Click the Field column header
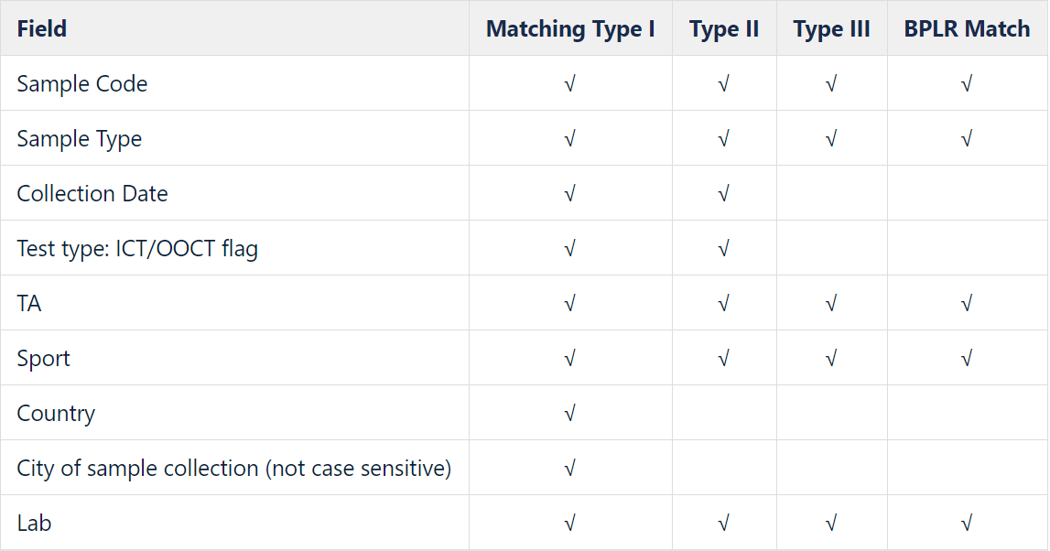Screen dimensions: 1050x551 coord(234,28)
